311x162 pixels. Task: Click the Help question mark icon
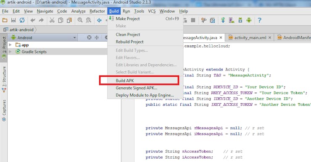pos(259,20)
